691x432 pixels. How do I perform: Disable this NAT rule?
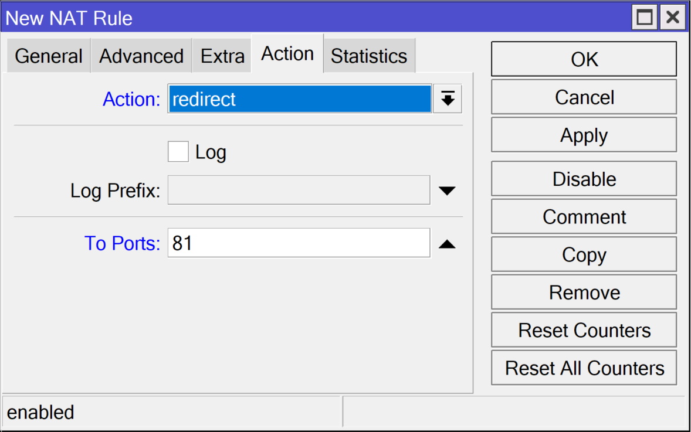[584, 179]
